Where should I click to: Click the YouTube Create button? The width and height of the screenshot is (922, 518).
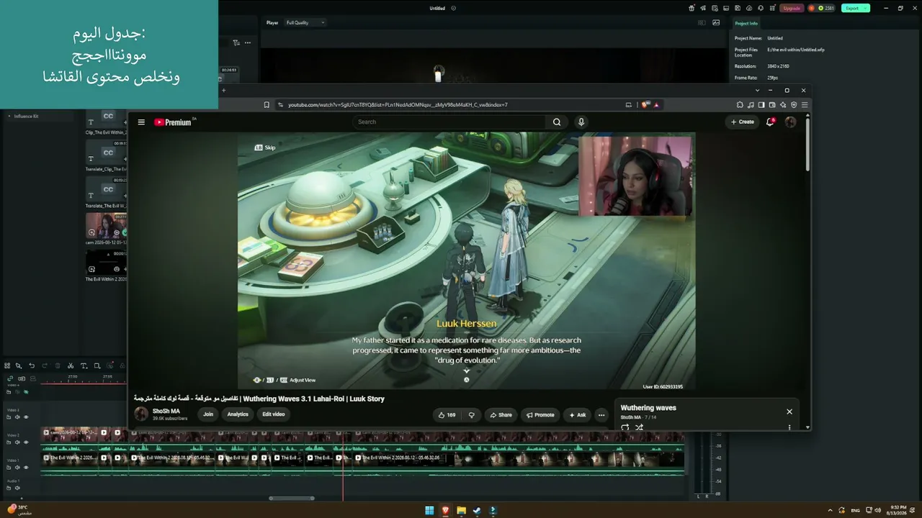[743, 122]
